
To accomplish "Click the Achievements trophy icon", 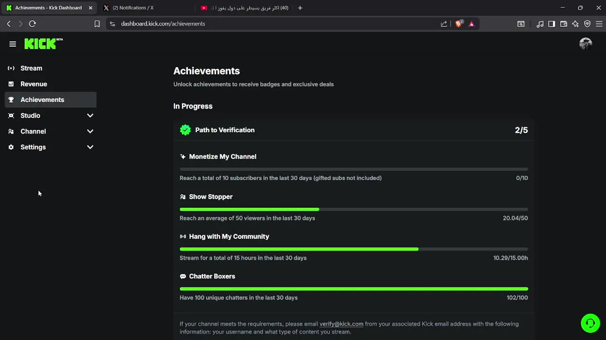I will pos(11,100).
